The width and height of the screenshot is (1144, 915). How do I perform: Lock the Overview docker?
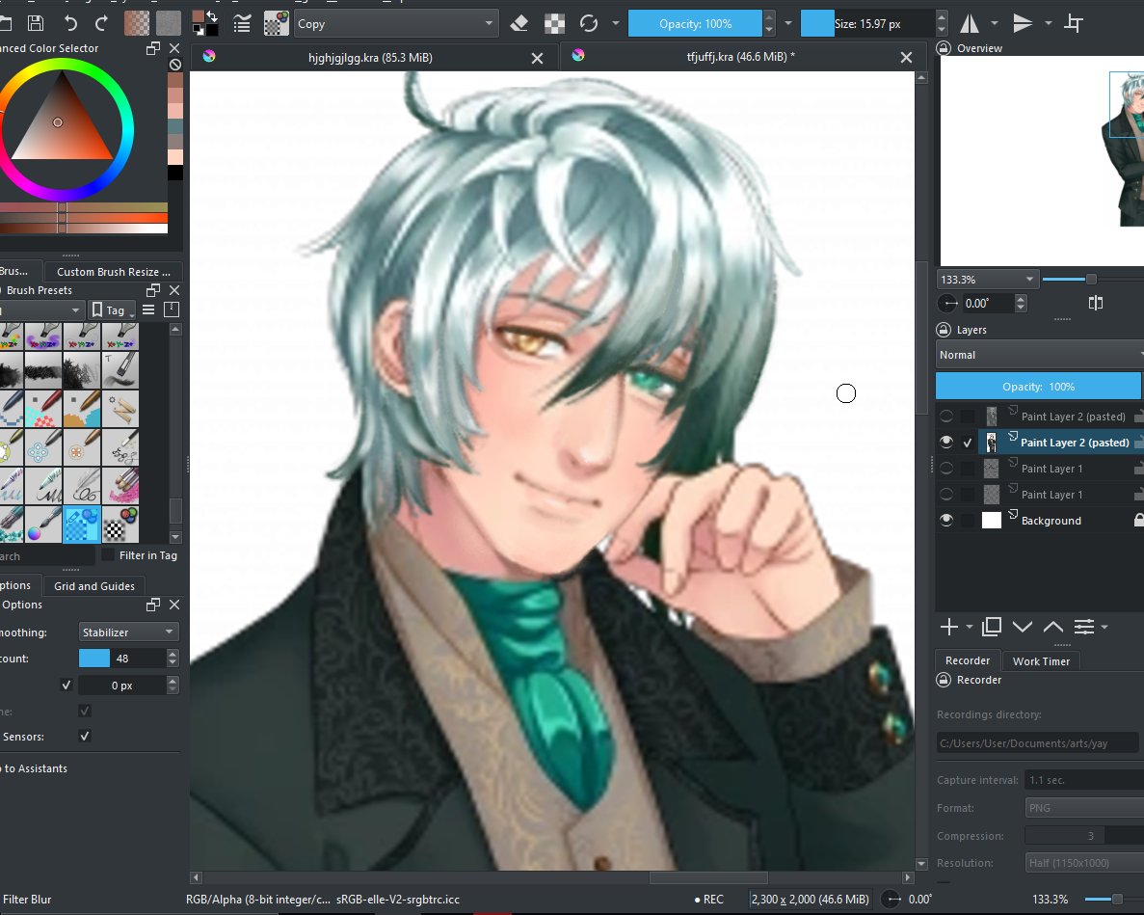point(944,48)
